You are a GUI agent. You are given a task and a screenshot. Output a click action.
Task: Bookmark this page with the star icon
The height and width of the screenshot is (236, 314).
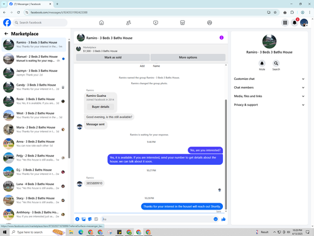point(275,13)
